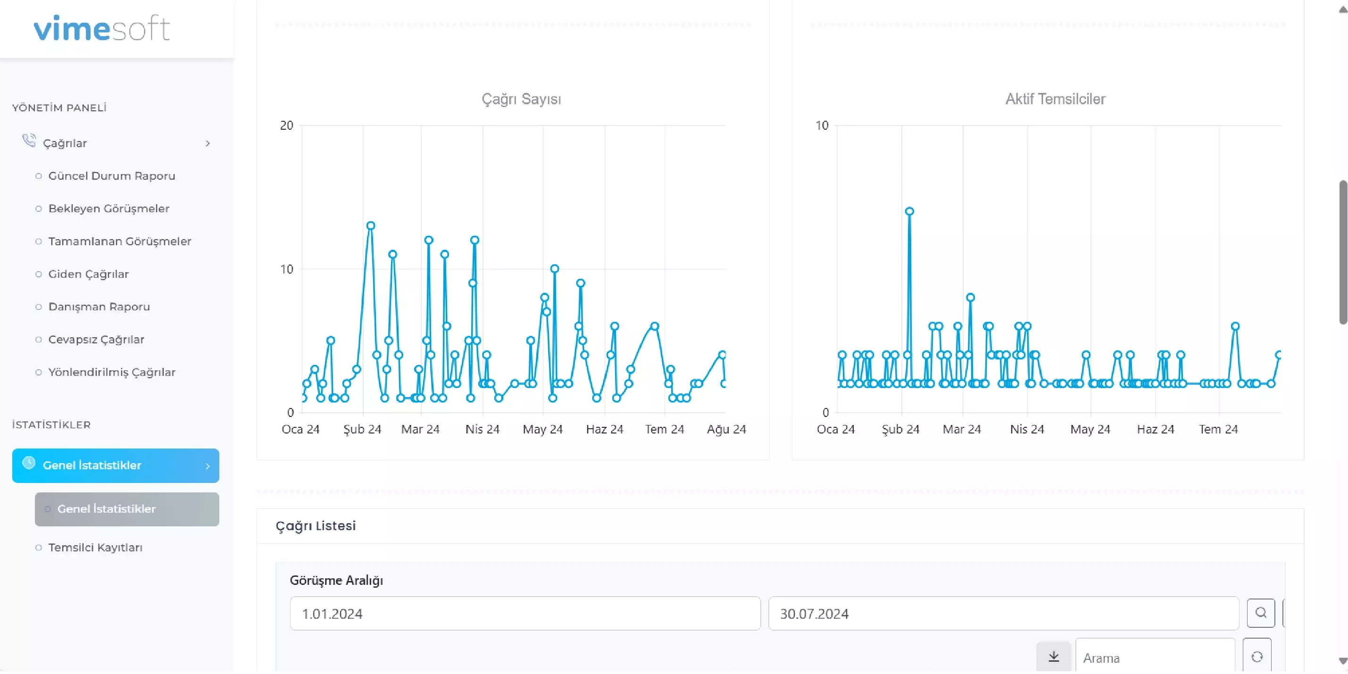The height and width of the screenshot is (674, 1348).
Task: Open Tamamlanan Görüşmeler
Action: click(x=120, y=242)
